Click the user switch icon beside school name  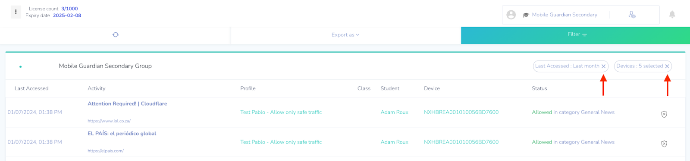pyautogui.click(x=632, y=15)
